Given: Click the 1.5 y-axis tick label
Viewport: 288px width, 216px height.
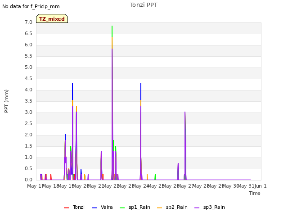Looking at the screenshot, I should coord(28,146).
